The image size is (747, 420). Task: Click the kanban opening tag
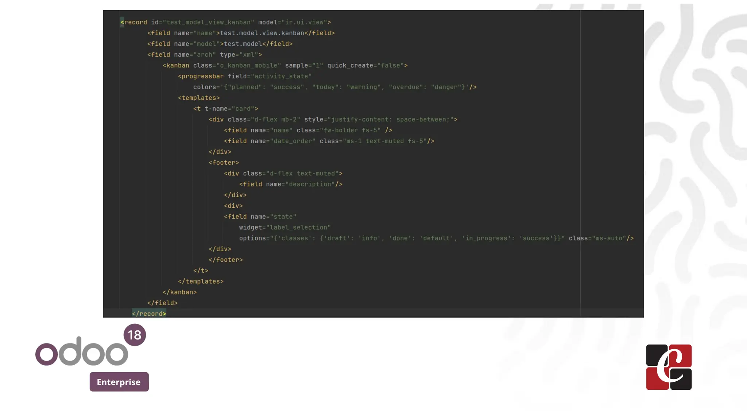176,66
